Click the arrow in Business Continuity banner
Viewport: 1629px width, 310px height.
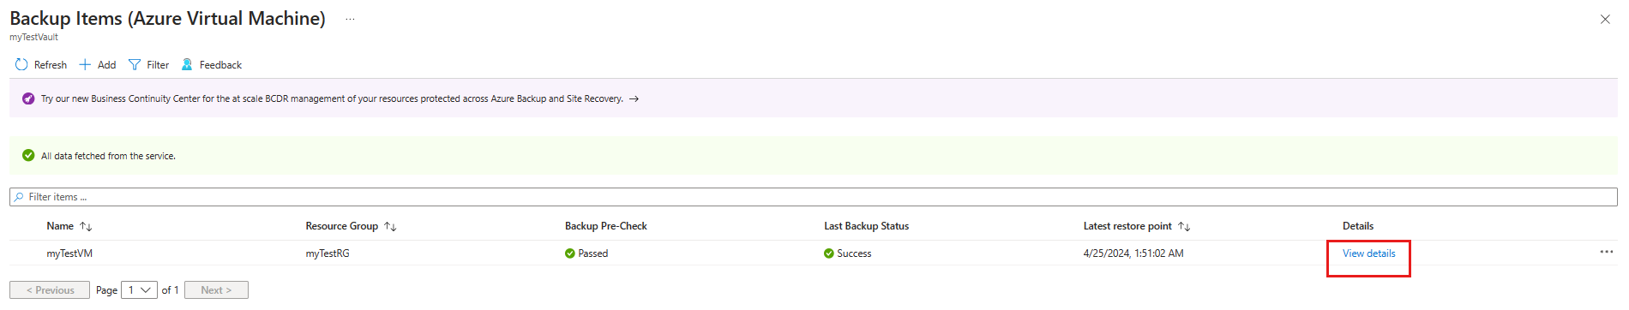(634, 99)
